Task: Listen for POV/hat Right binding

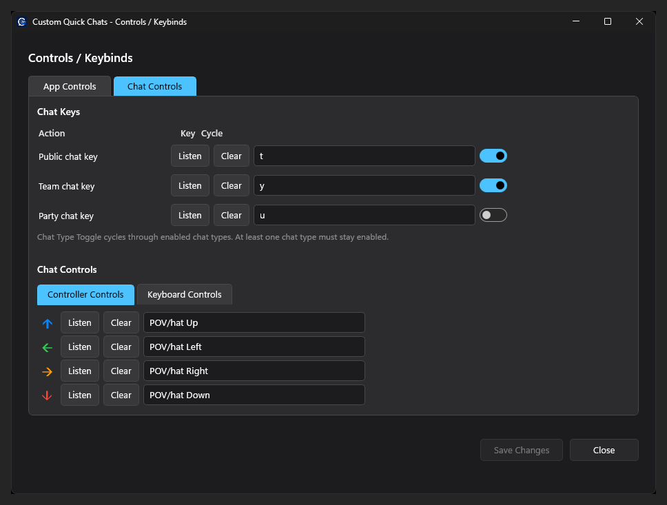Action: [x=80, y=371]
